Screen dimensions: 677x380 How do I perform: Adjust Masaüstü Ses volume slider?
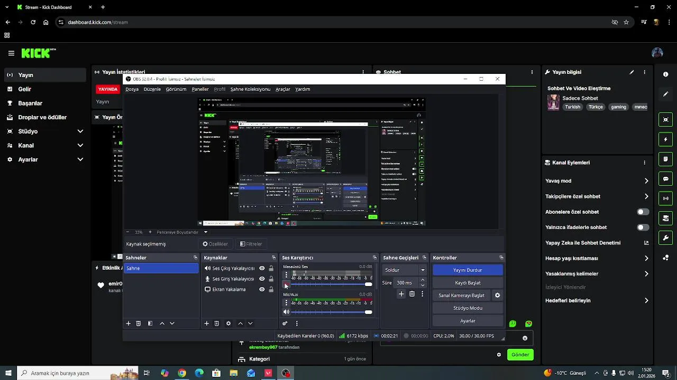coord(332,284)
